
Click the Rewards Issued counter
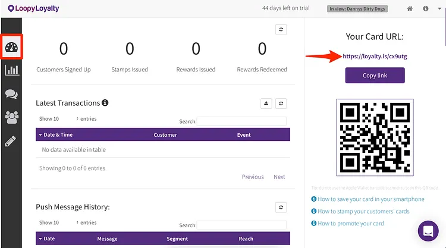click(196, 57)
